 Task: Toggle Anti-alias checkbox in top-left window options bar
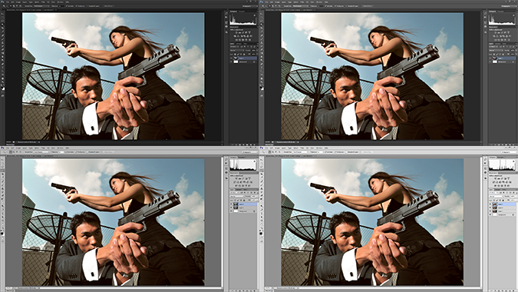(67, 6)
